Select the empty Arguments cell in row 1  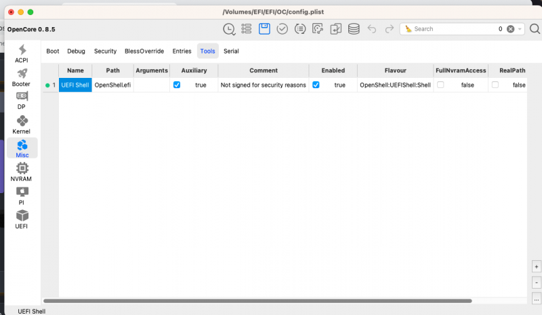pos(152,85)
